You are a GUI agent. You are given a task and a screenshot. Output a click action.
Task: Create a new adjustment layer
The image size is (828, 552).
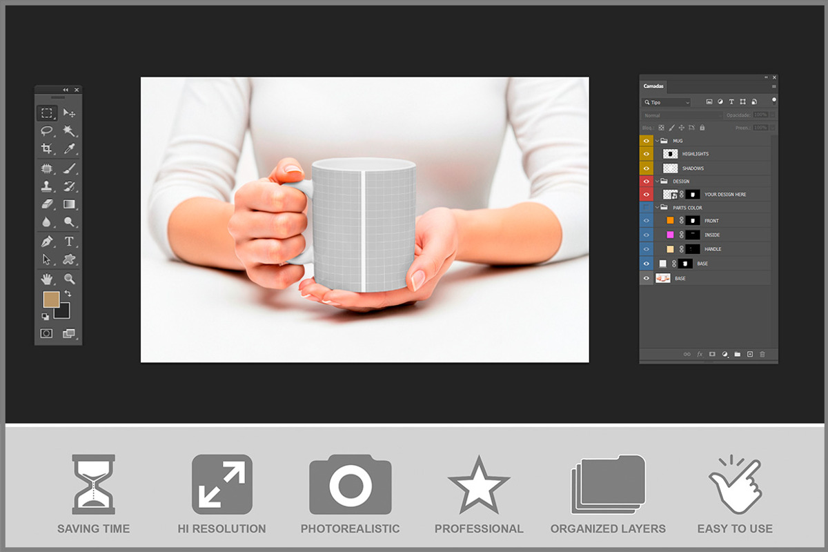(x=724, y=354)
